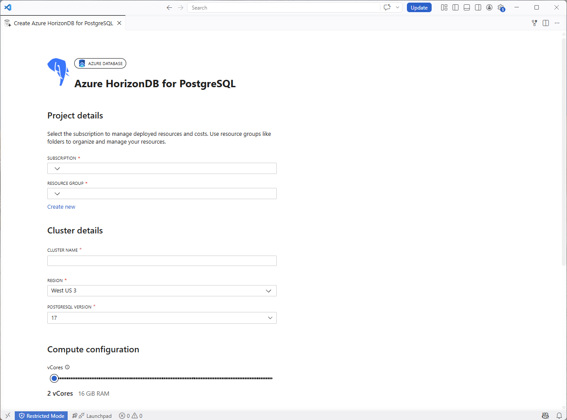Open notifications bell icon

click(x=559, y=416)
